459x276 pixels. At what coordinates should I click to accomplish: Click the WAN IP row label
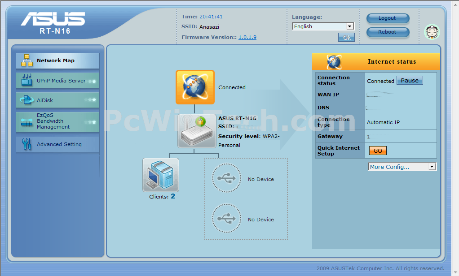tap(328, 95)
